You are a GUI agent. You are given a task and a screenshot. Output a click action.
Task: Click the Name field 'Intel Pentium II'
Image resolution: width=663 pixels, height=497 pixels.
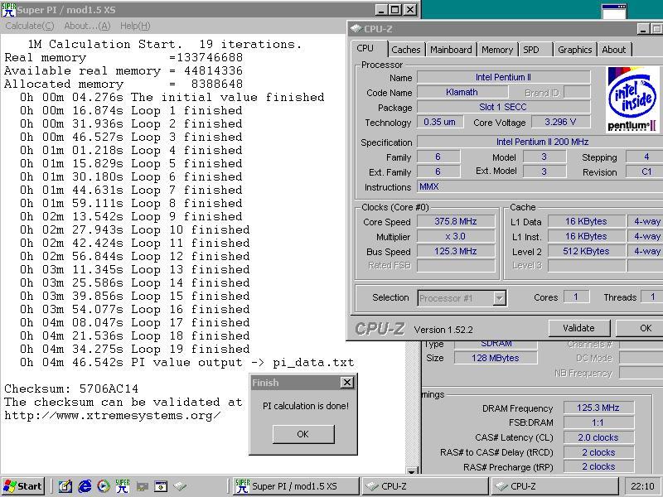[503, 77]
